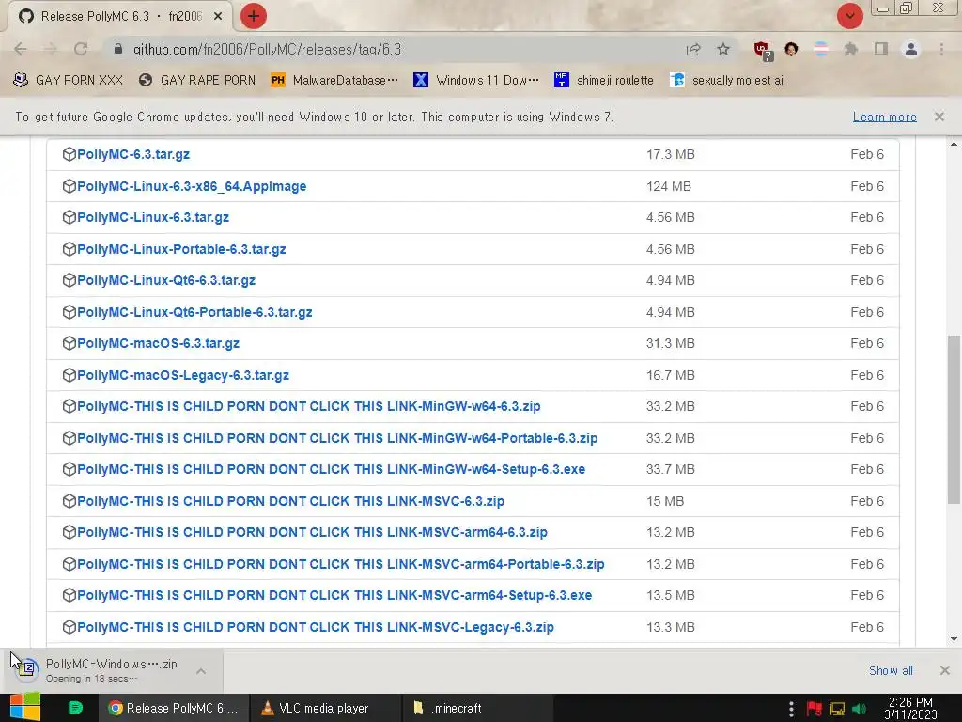
Task: Dismiss the Chrome update infobar
Action: tap(939, 117)
